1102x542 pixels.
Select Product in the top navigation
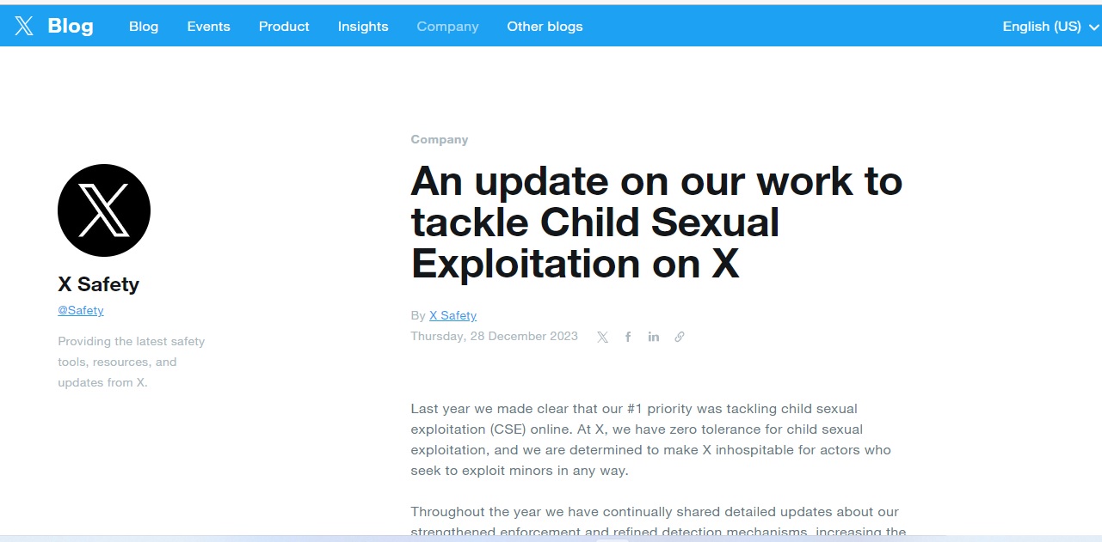(x=284, y=27)
